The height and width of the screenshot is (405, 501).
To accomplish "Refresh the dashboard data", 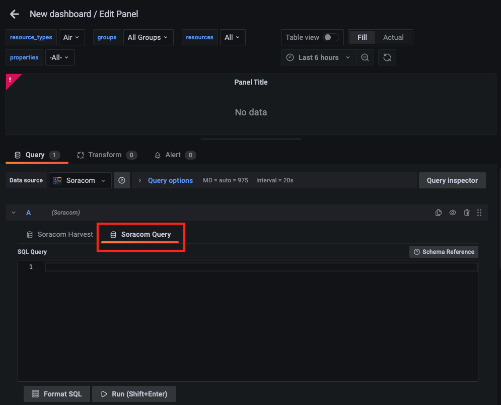I will click(x=387, y=57).
